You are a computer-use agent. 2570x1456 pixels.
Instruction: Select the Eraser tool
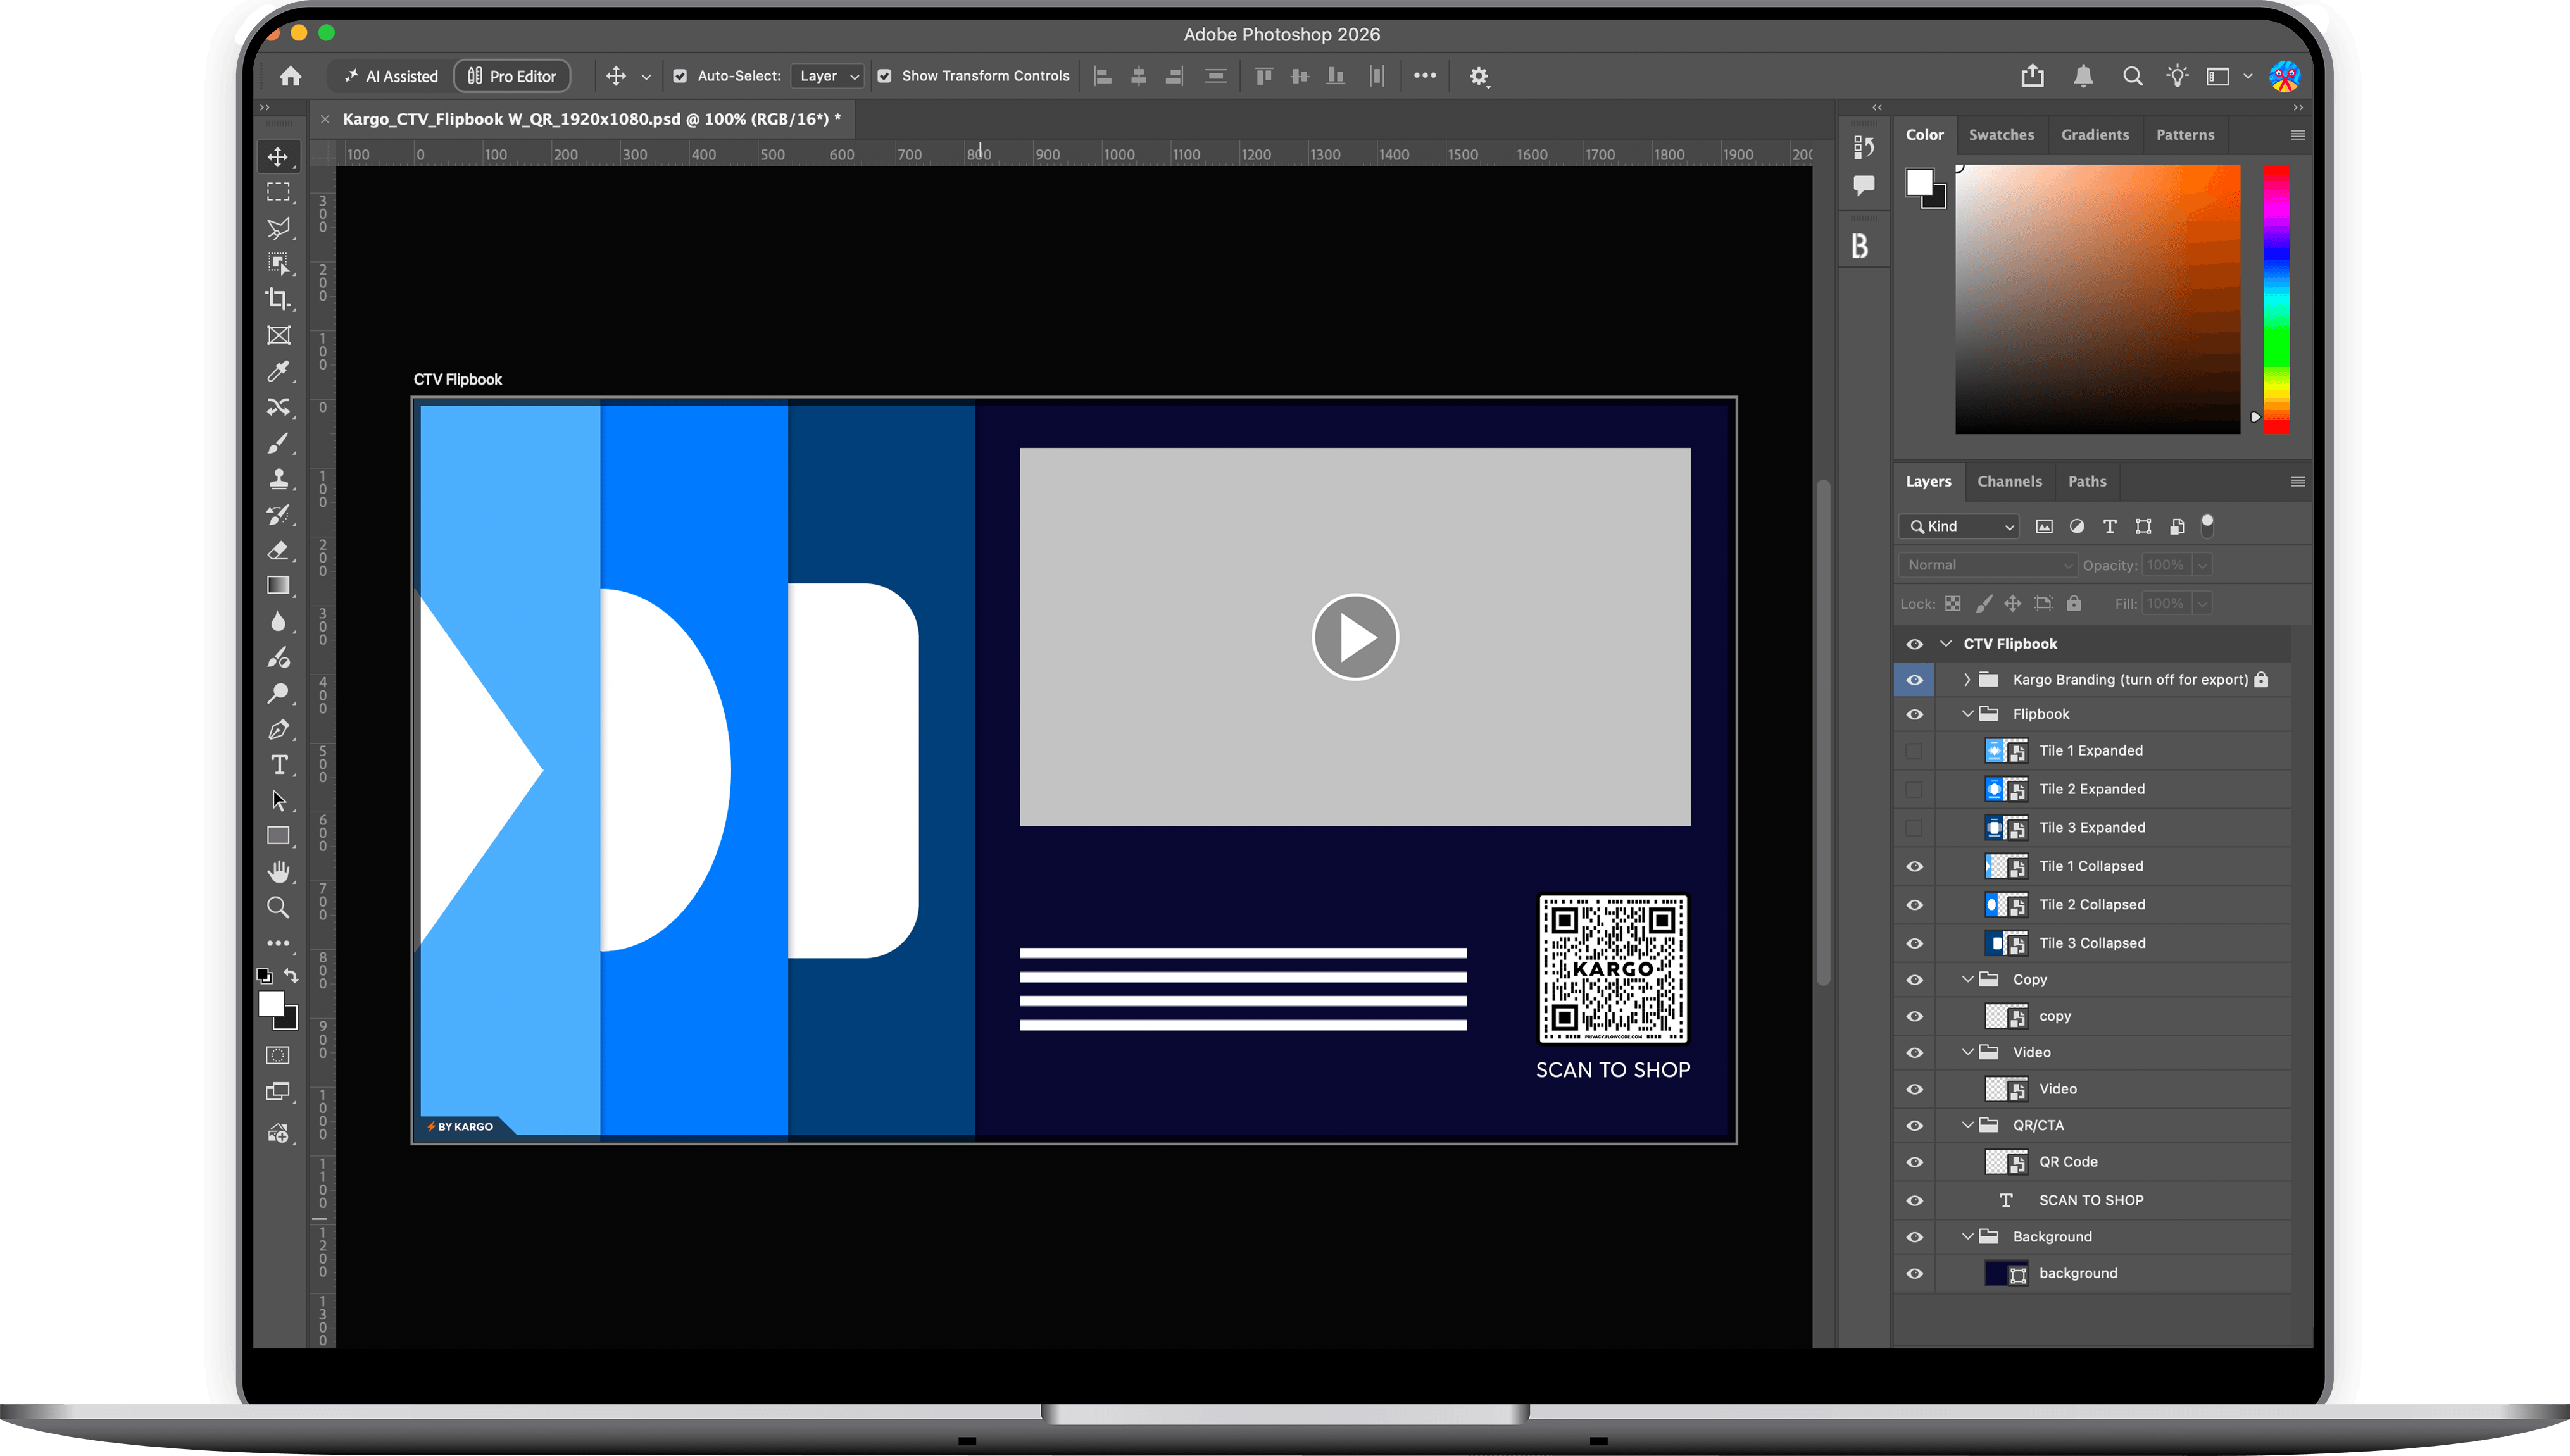278,550
